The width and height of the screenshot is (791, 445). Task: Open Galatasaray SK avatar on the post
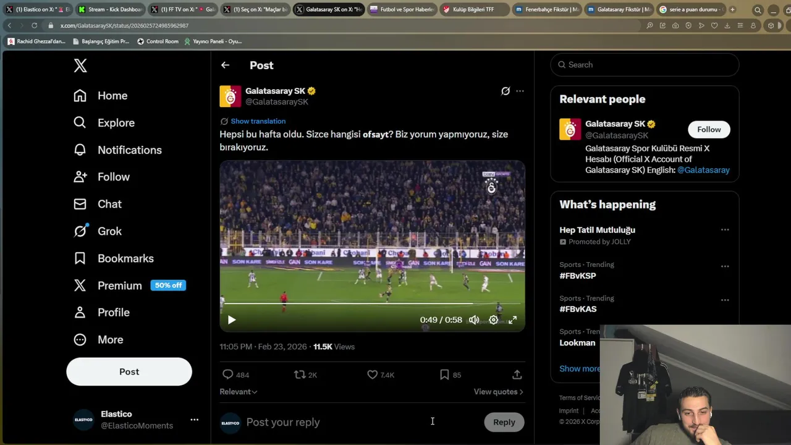230,96
